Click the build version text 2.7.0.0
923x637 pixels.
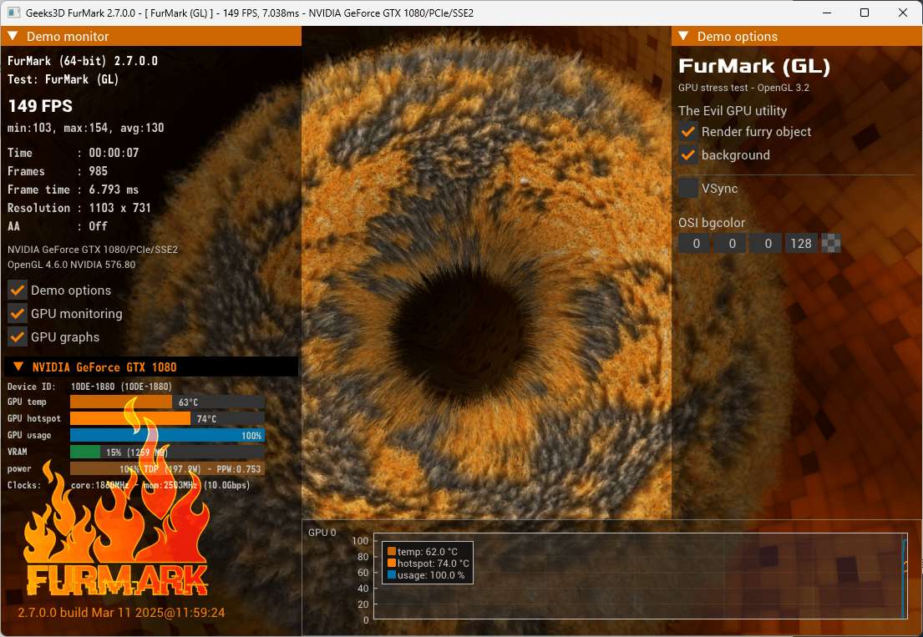pos(121,612)
